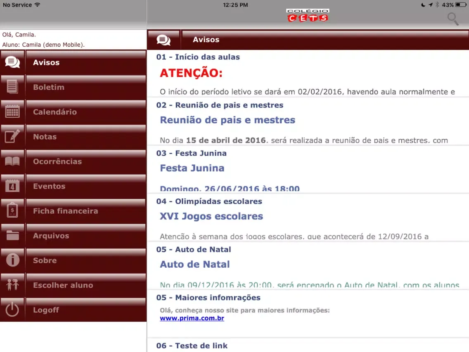
Task: Click the Ficha financeira clipboard icon
Action: tap(12, 210)
